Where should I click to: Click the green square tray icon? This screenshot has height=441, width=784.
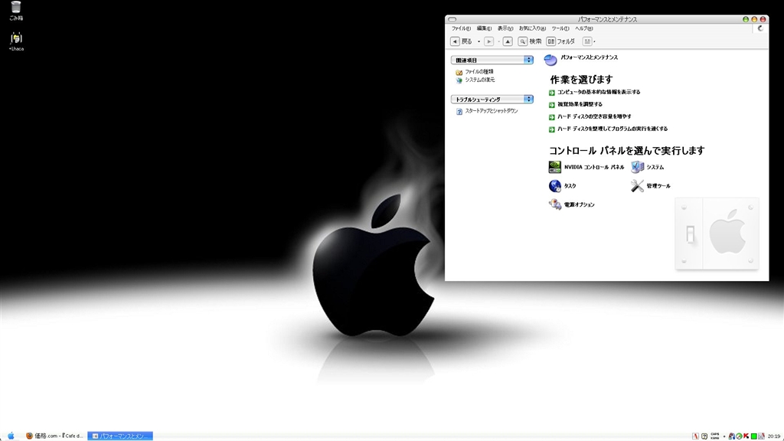point(754,436)
